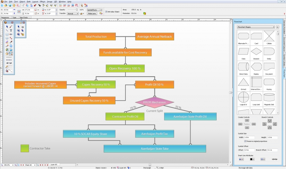Viewport: 286px width, 169px height.
Task: Click the Cut scissors icon in toolbar
Action: click(23, 5)
